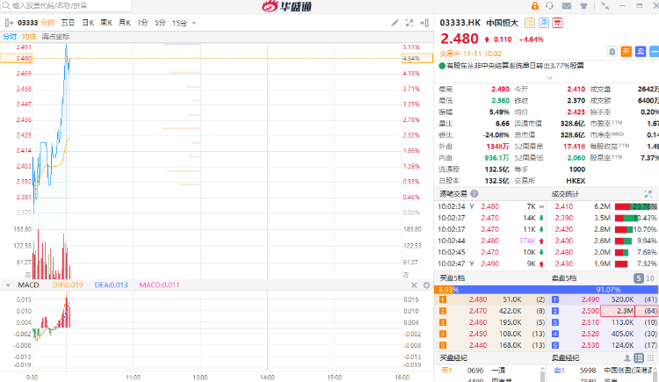659x382 pixels.
Task: Expand chart to fullscreen icon
Action: (409, 23)
